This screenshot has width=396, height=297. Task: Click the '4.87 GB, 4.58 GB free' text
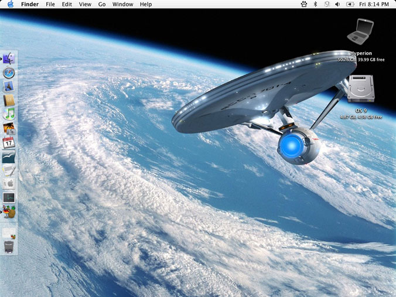[361, 117]
